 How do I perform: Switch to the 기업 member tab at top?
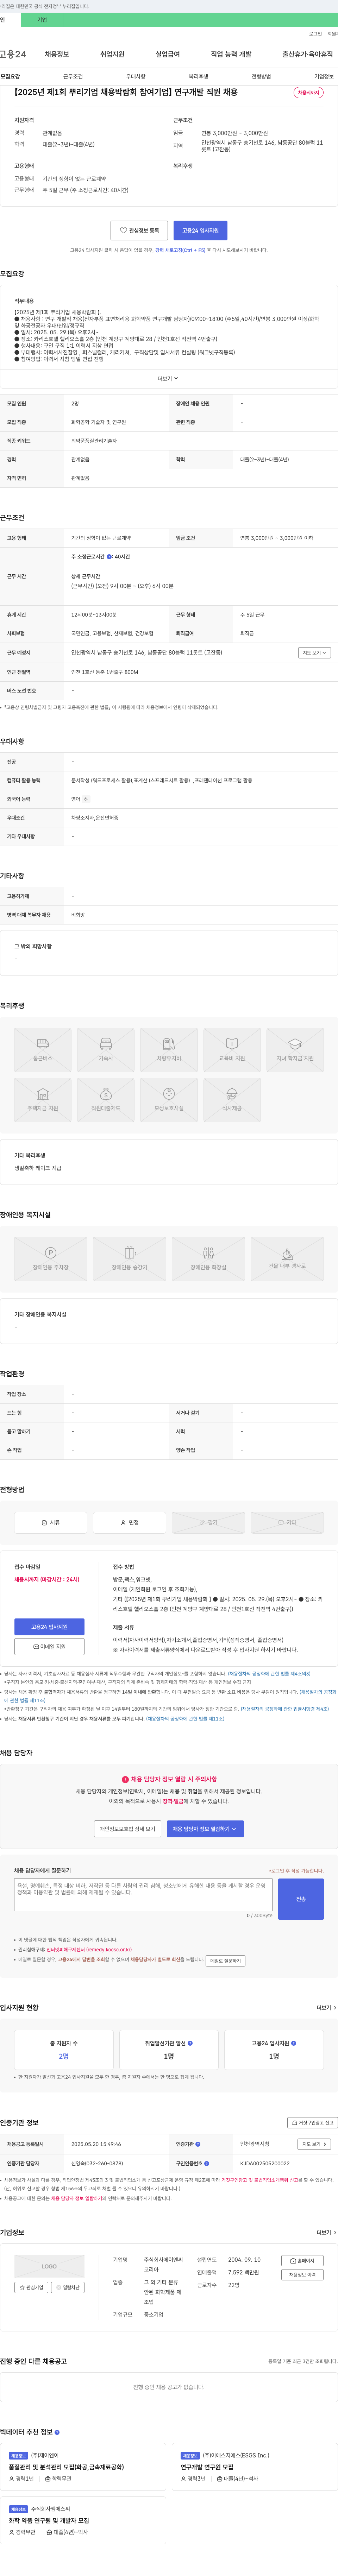42,20
